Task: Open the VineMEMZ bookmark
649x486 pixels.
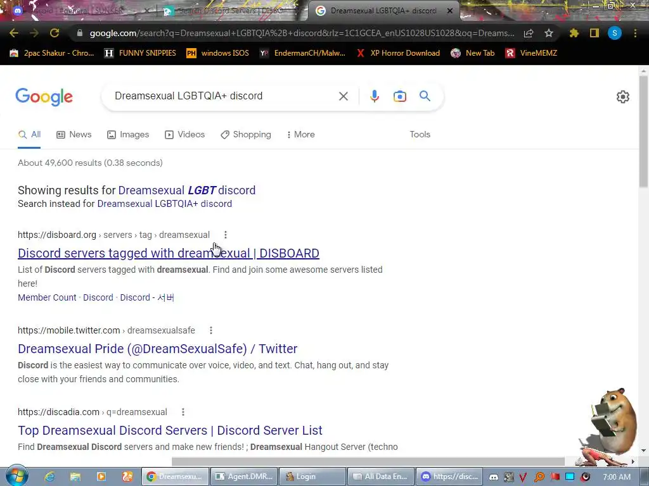Action: [531, 53]
